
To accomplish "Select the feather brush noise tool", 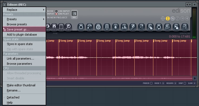I will pos(133,27).
